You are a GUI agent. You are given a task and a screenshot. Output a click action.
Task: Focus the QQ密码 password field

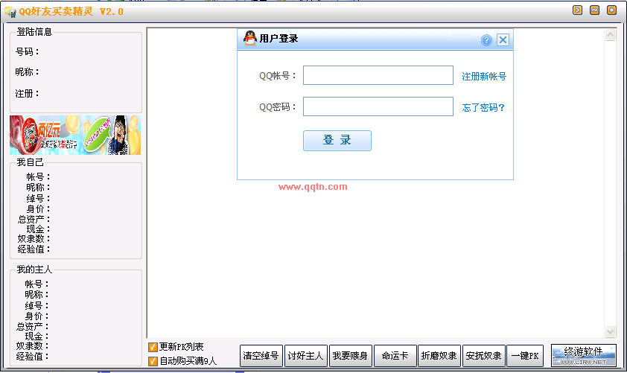click(x=378, y=106)
